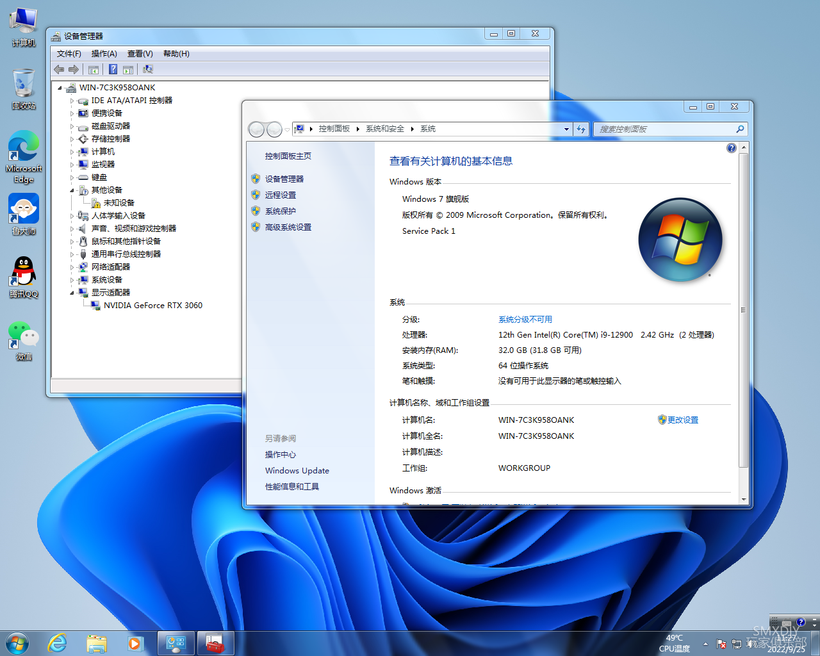Open the 帮助(H) menu
The width and height of the screenshot is (820, 656).
[176, 54]
